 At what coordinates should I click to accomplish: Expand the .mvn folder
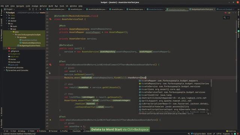(7, 18)
